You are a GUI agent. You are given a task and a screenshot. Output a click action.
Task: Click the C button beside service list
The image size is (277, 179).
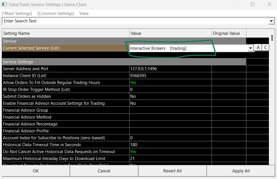(x=265, y=47)
